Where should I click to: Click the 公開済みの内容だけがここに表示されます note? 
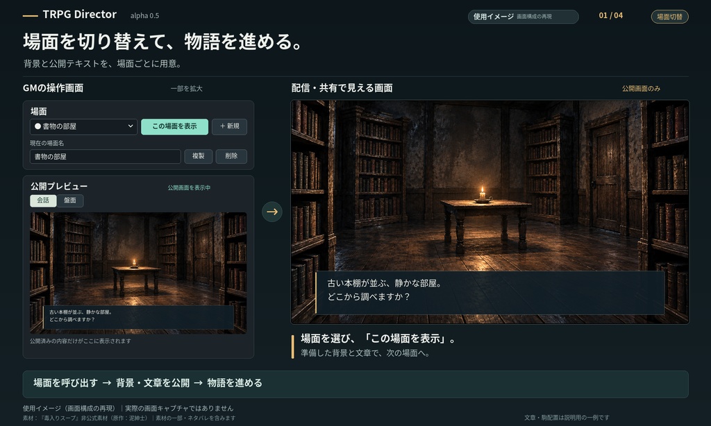[81, 341]
